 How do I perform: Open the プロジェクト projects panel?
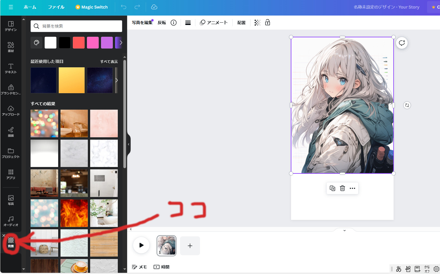point(11,153)
